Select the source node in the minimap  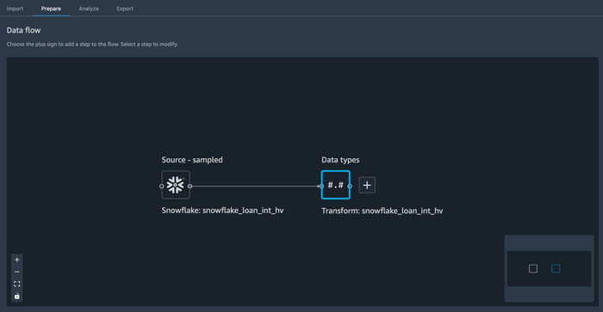point(533,269)
